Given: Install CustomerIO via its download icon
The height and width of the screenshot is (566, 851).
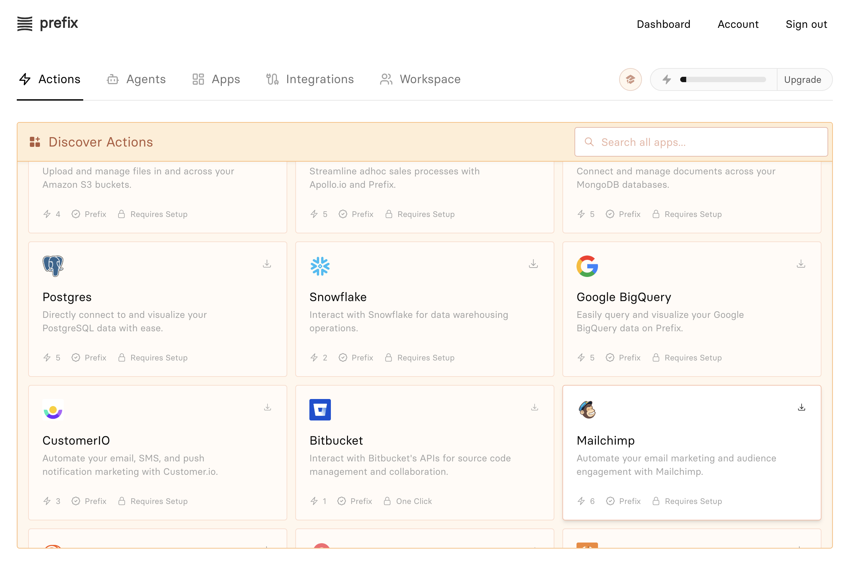Looking at the screenshot, I should pos(267,407).
